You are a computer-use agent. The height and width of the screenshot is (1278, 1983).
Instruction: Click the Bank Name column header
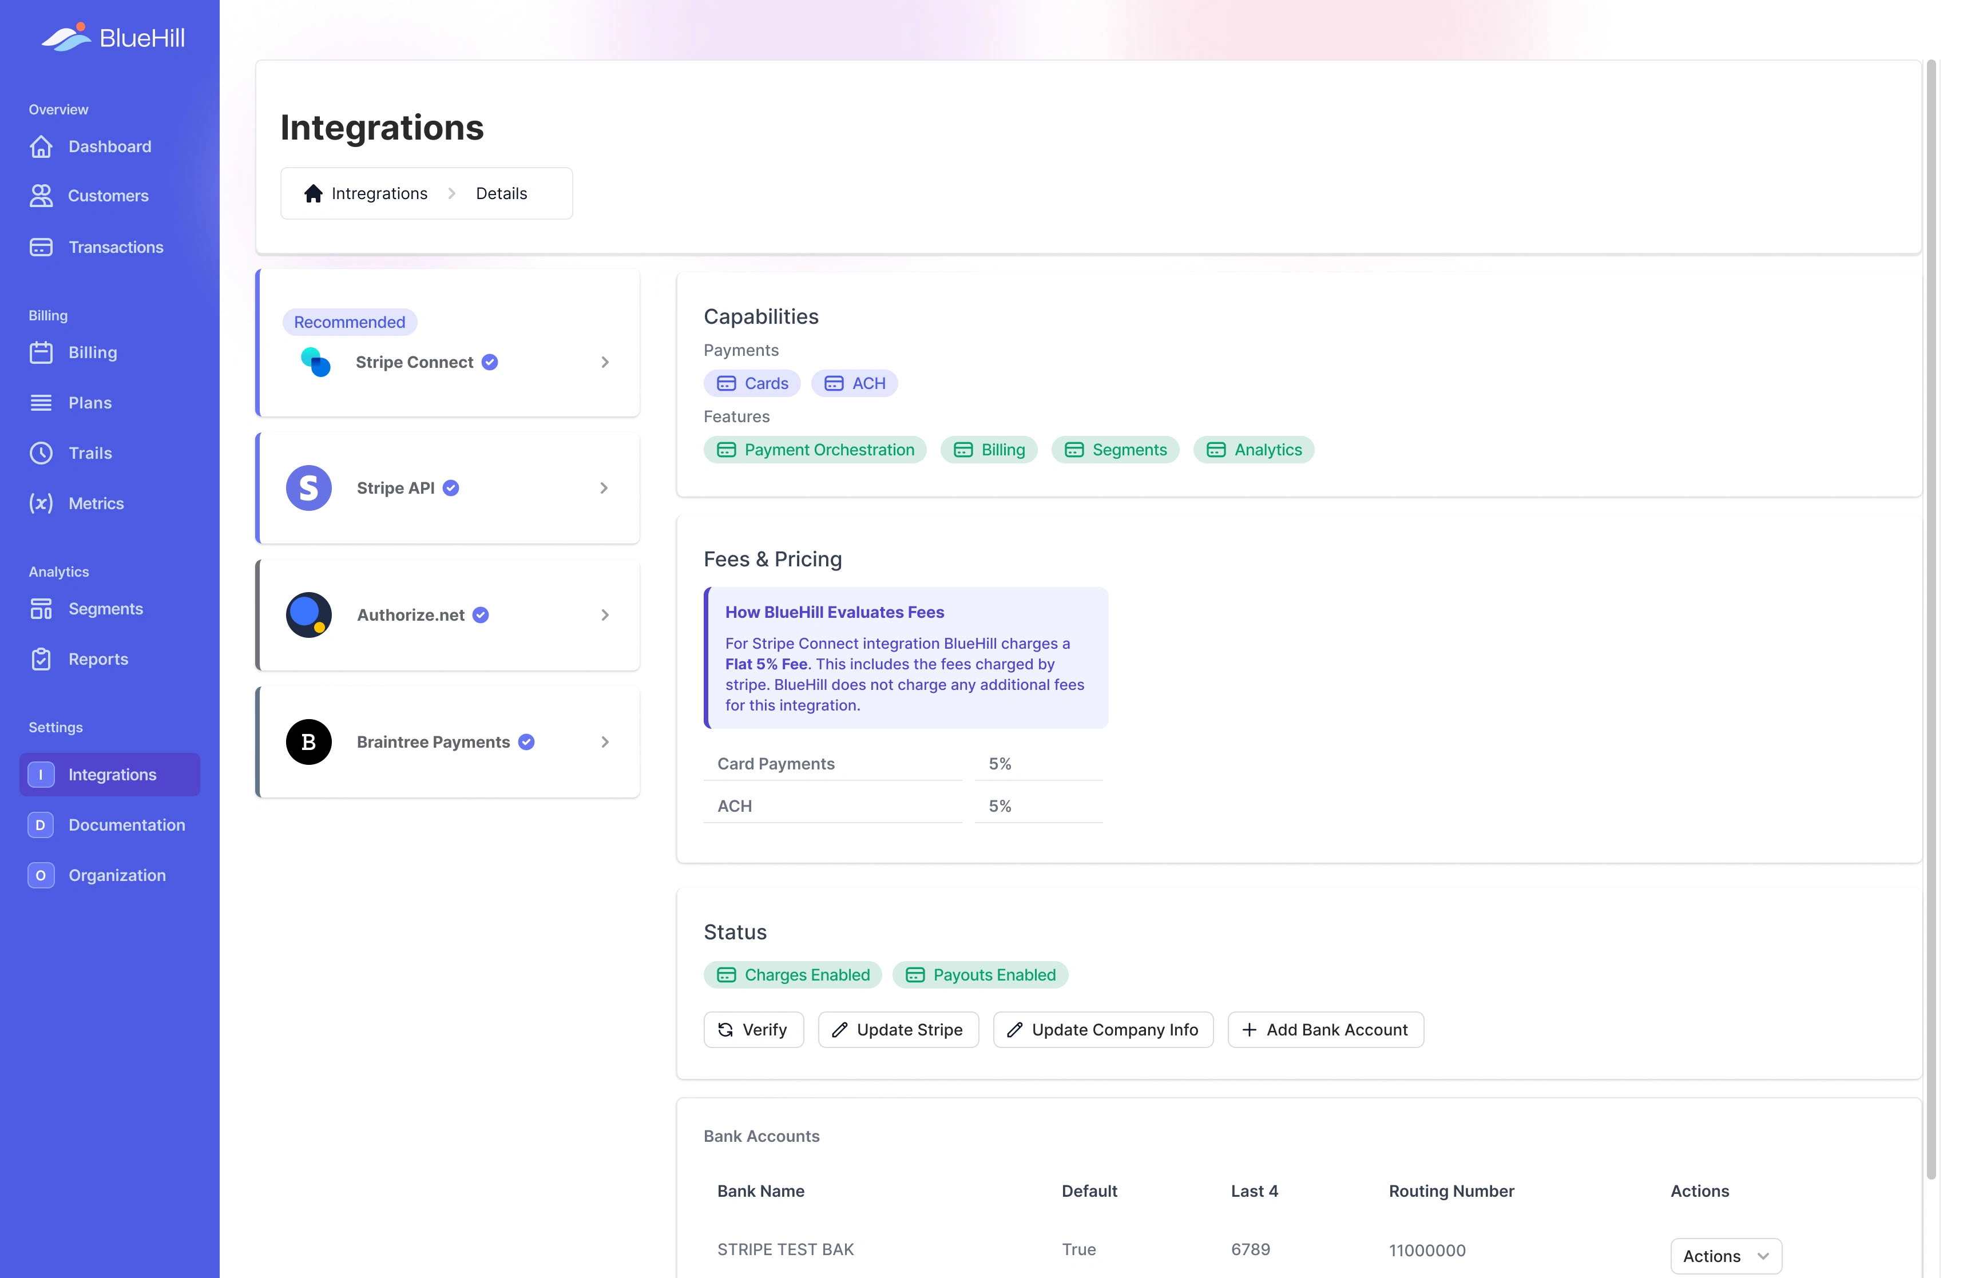pos(760,1192)
